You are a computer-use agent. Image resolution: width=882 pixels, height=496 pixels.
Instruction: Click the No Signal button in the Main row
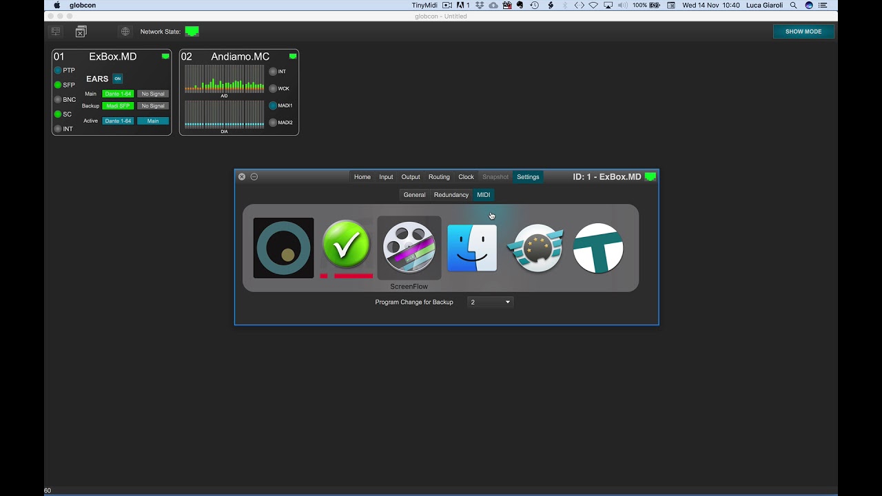[x=153, y=94]
